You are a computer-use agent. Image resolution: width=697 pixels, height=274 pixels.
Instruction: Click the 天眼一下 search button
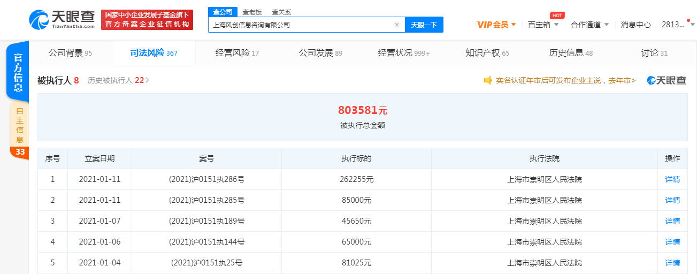[x=424, y=25]
